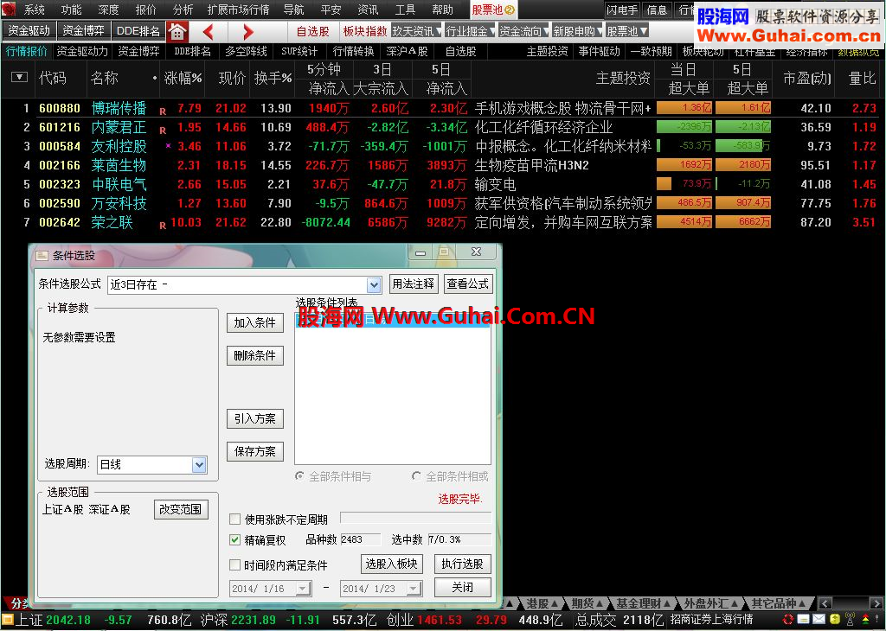Uncheck the 精确复权 checkbox
The image size is (886, 631).
point(235,540)
